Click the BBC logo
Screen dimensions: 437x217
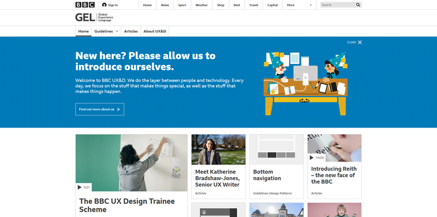[85, 5]
